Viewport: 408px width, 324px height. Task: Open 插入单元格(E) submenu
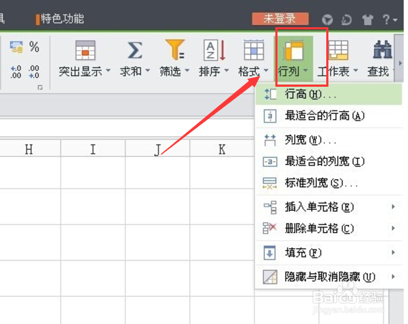(x=329, y=207)
